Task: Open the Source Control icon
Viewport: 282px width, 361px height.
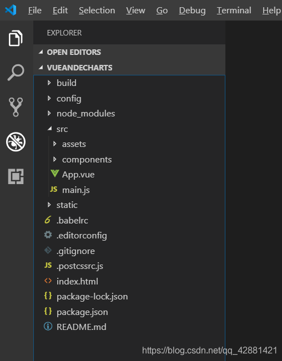Action: 16,107
